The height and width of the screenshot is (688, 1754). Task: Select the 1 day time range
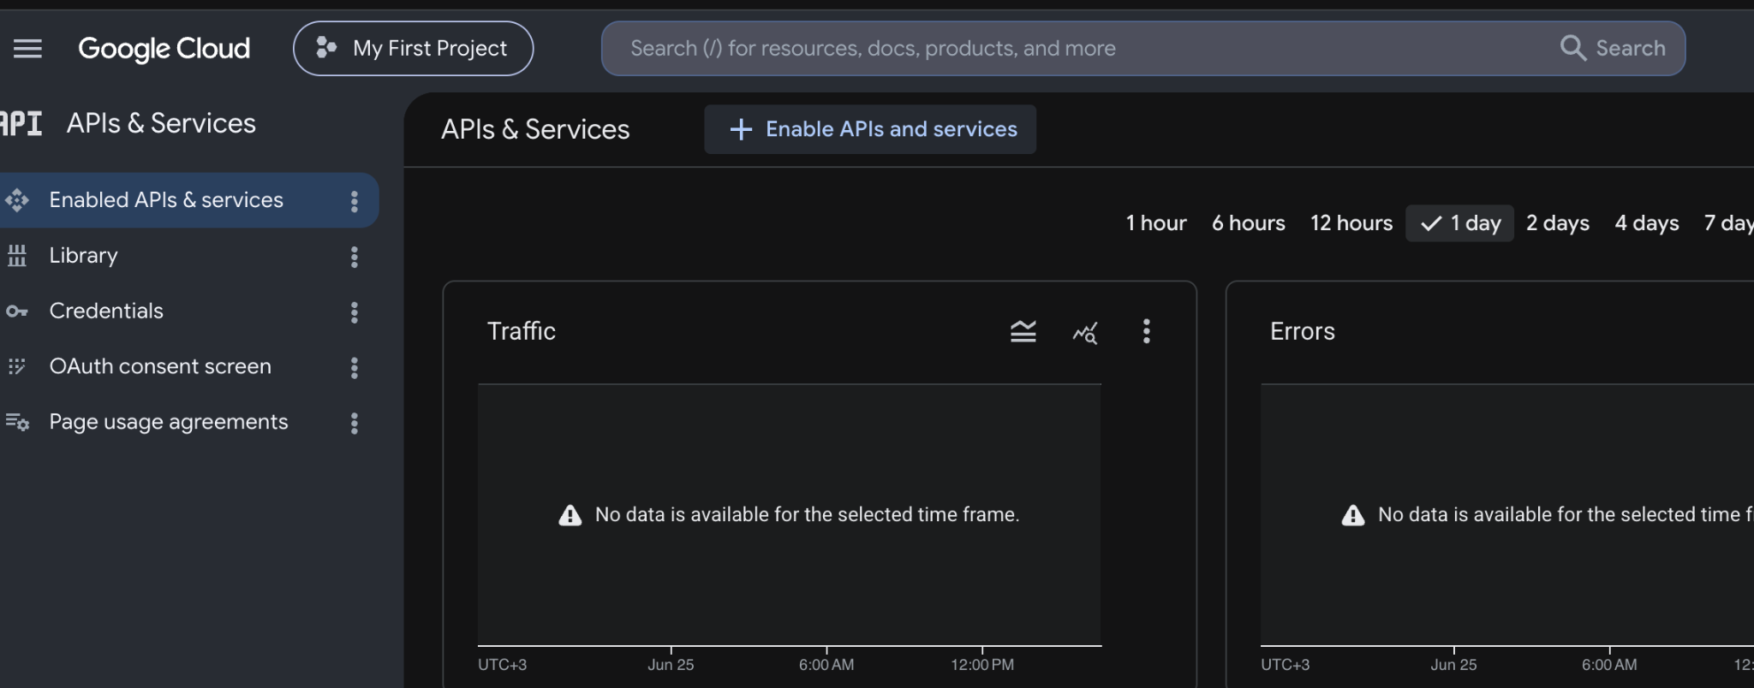[x=1460, y=223]
